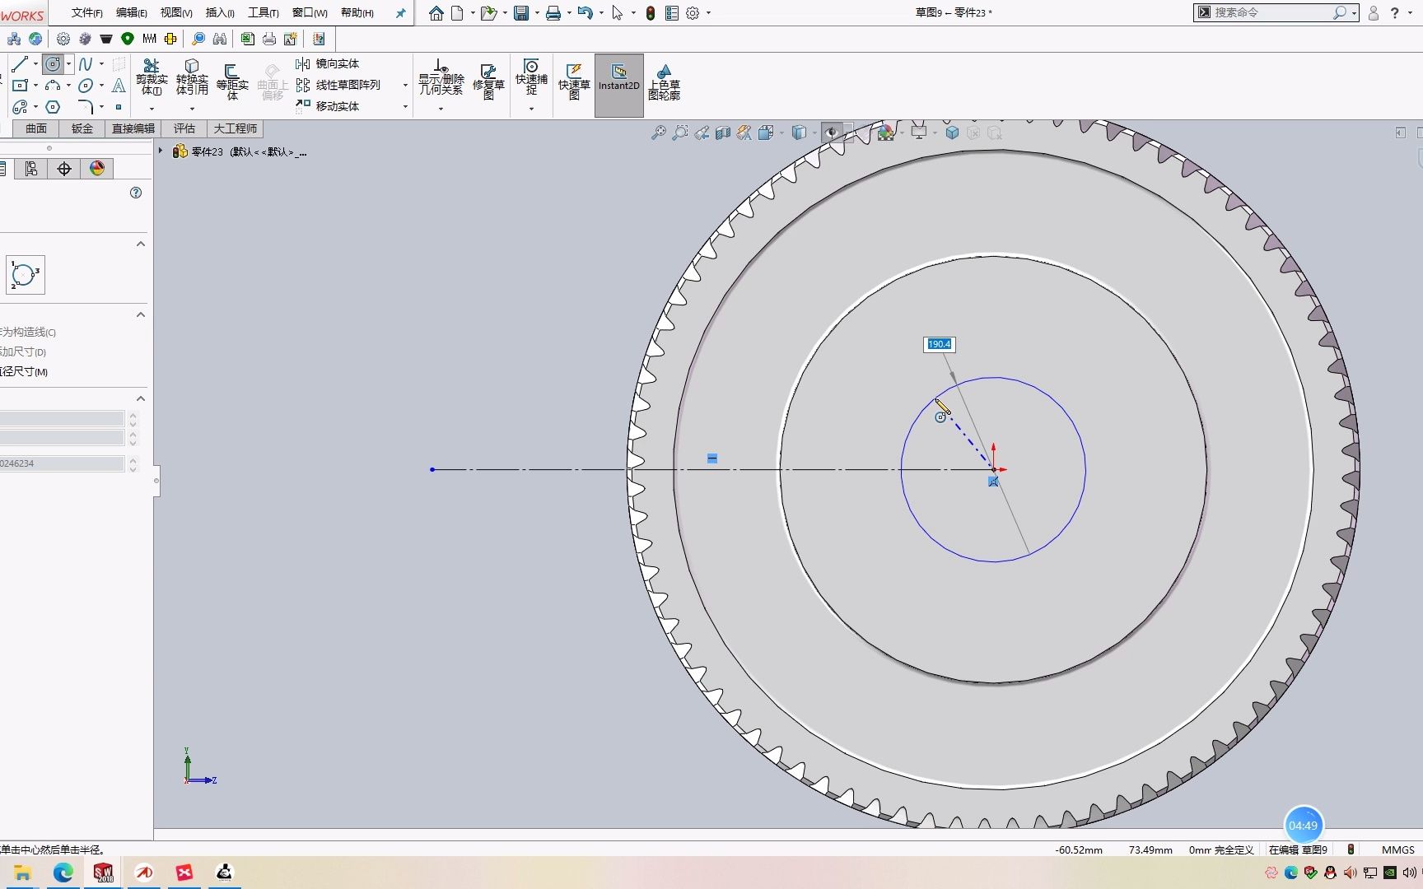Click the 快速捕捉 quick snaps tool
This screenshot has width=1423, height=889.
click(531, 77)
